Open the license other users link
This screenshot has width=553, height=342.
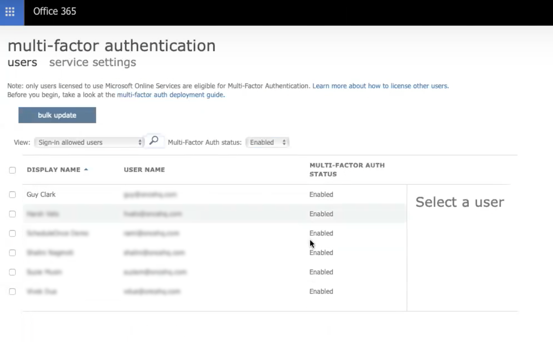[380, 86]
